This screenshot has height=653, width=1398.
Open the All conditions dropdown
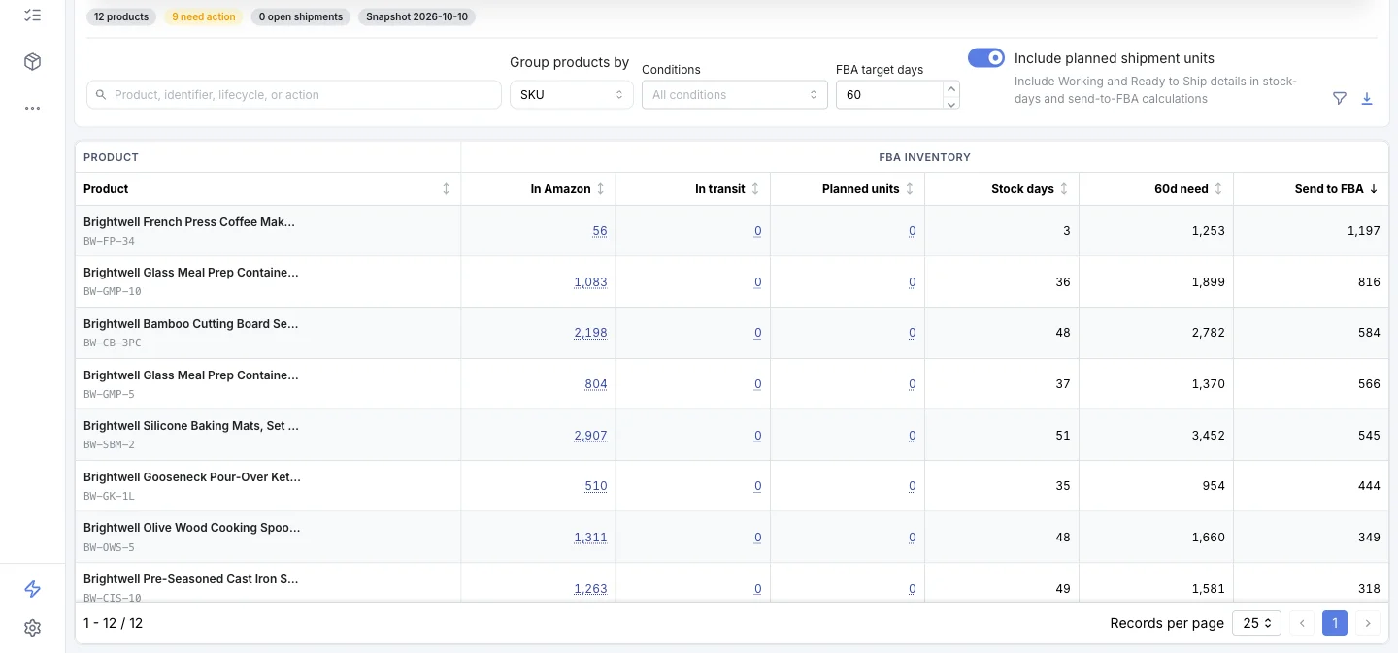point(735,94)
